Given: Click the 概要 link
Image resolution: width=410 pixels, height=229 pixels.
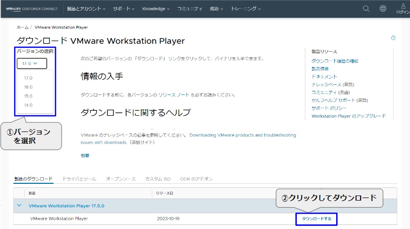Looking at the screenshot, I should pos(85,155).
